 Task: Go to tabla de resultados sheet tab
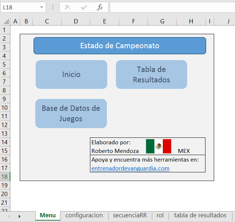tap(200, 216)
